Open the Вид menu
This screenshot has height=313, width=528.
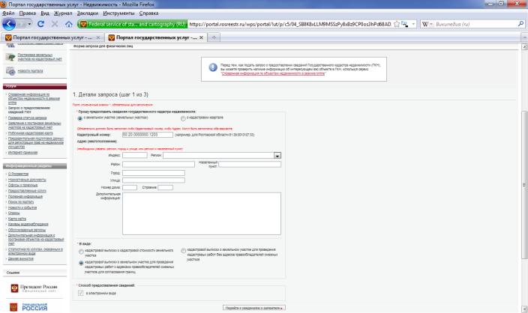point(45,13)
